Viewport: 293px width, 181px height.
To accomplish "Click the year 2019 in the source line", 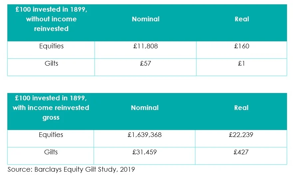I will (x=127, y=170).
